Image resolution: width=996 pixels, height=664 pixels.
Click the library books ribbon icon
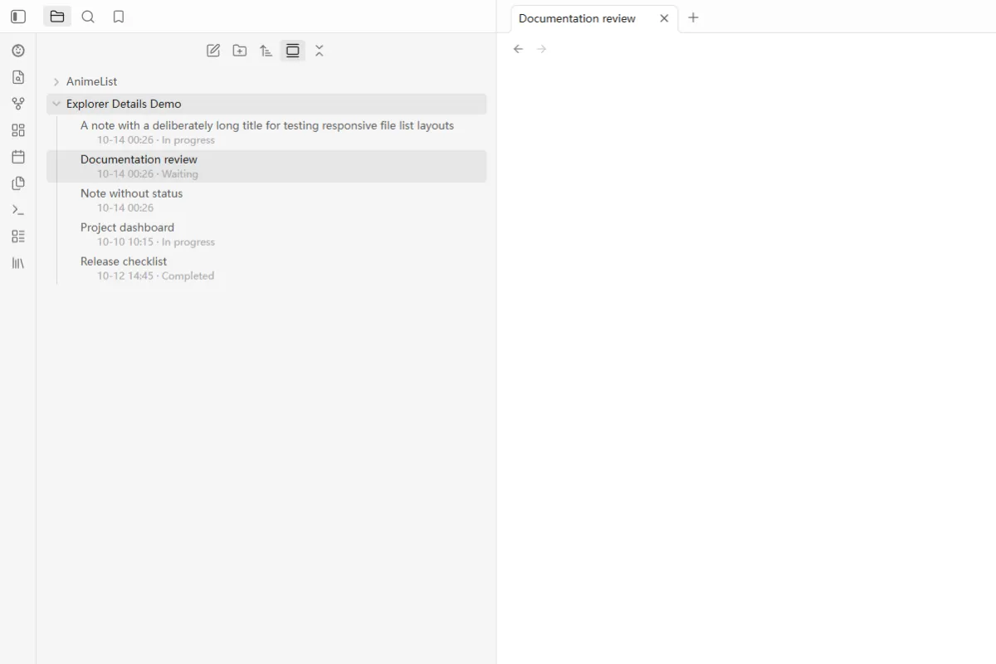click(x=18, y=263)
